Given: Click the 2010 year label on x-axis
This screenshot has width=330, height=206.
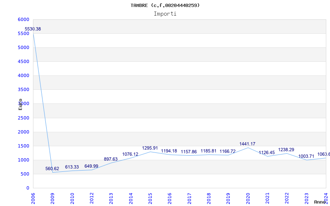Looking at the screenshot, I should pos(72,198).
